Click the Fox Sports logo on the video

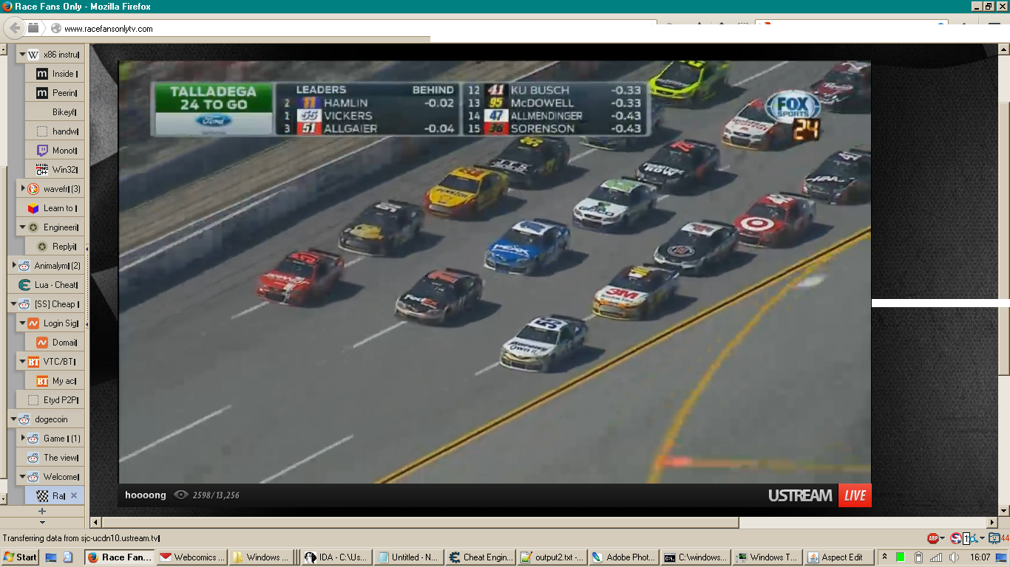pyautogui.click(x=792, y=109)
